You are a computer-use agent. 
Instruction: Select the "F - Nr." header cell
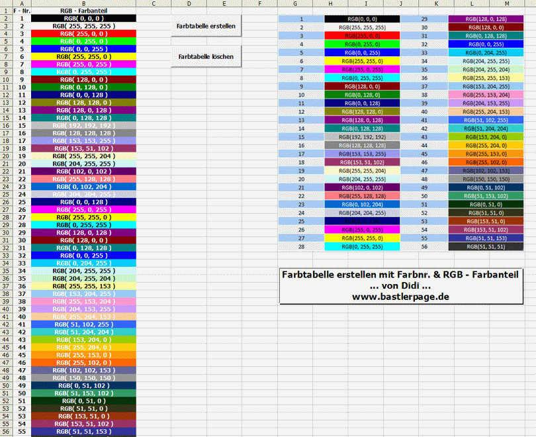coord(22,11)
